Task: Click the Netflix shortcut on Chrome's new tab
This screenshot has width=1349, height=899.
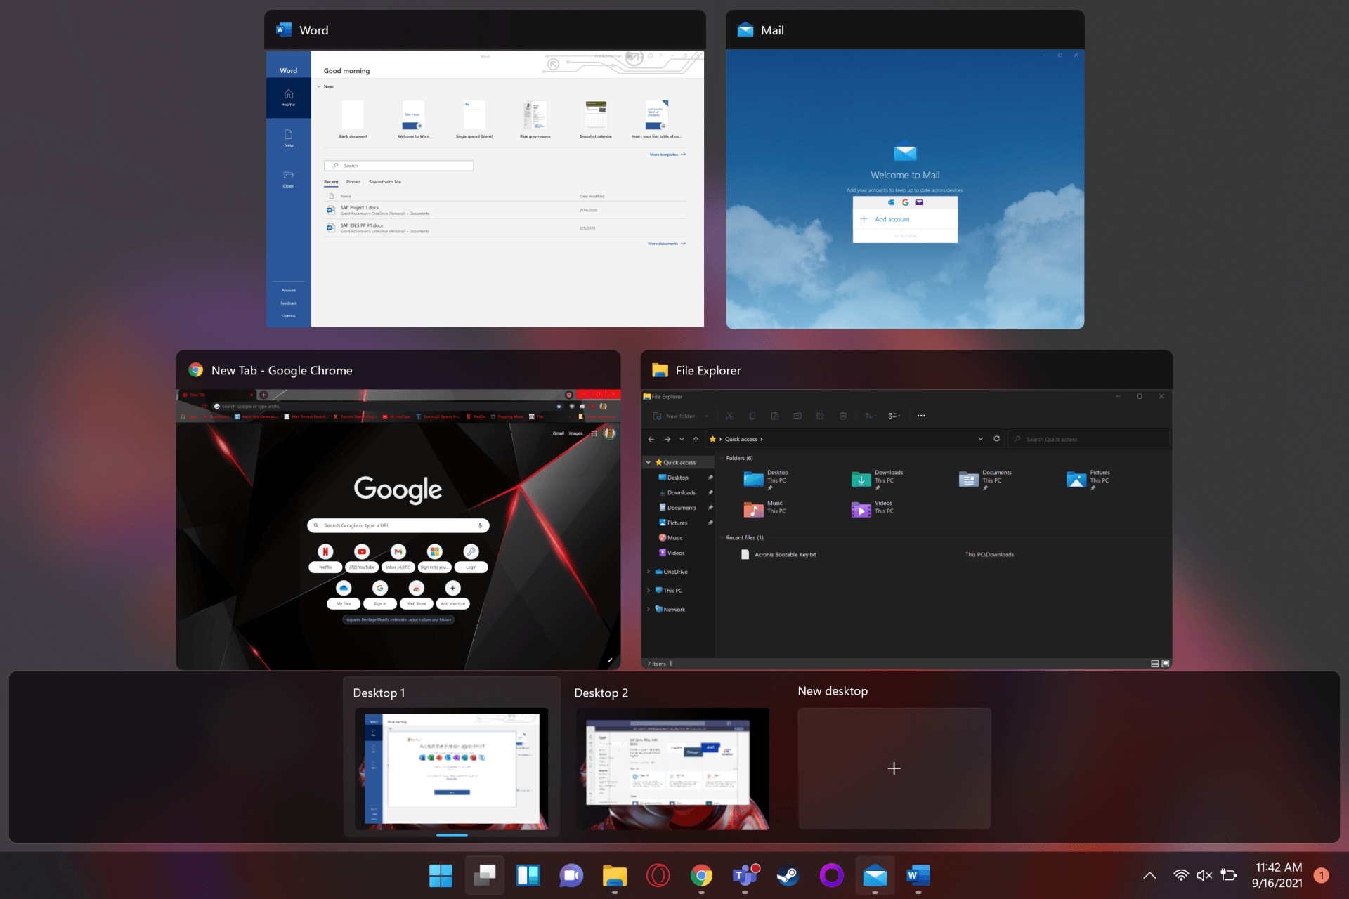Action: pos(325,557)
